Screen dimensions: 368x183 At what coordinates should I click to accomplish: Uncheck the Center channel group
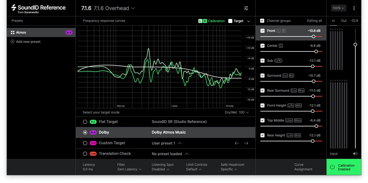pyautogui.click(x=262, y=46)
